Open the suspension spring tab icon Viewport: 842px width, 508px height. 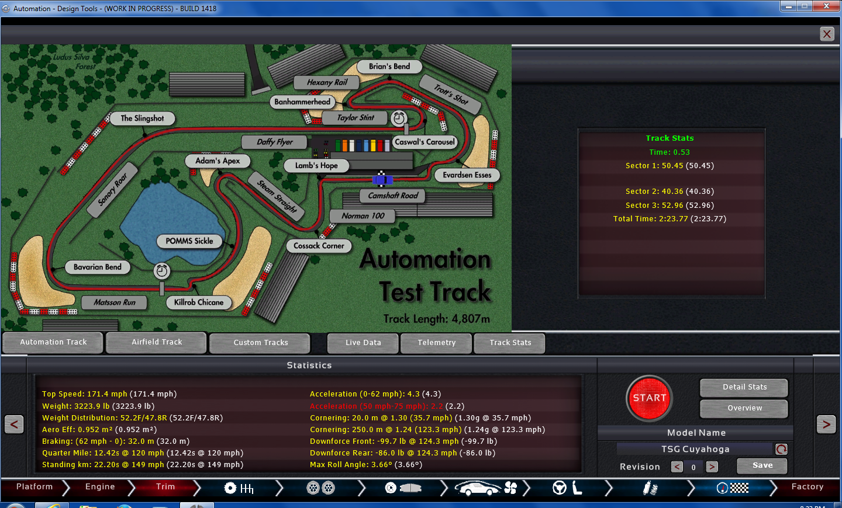tap(650, 488)
